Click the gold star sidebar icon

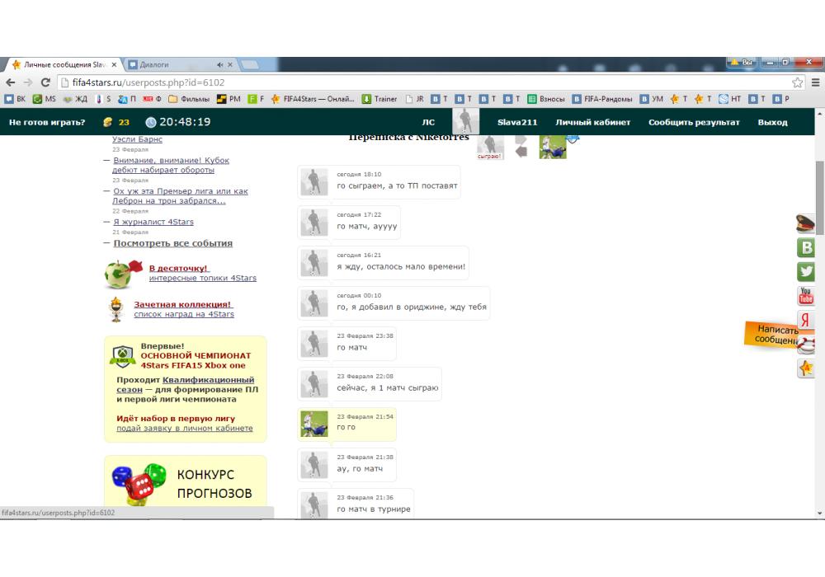point(806,368)
